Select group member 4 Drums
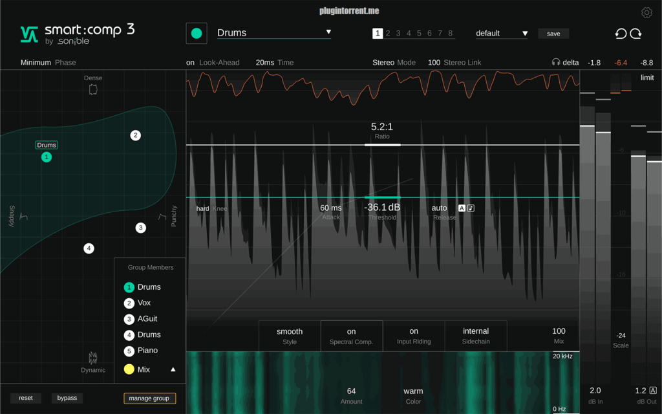The width and height of the screenshot is (662, 414). [143, 334]
